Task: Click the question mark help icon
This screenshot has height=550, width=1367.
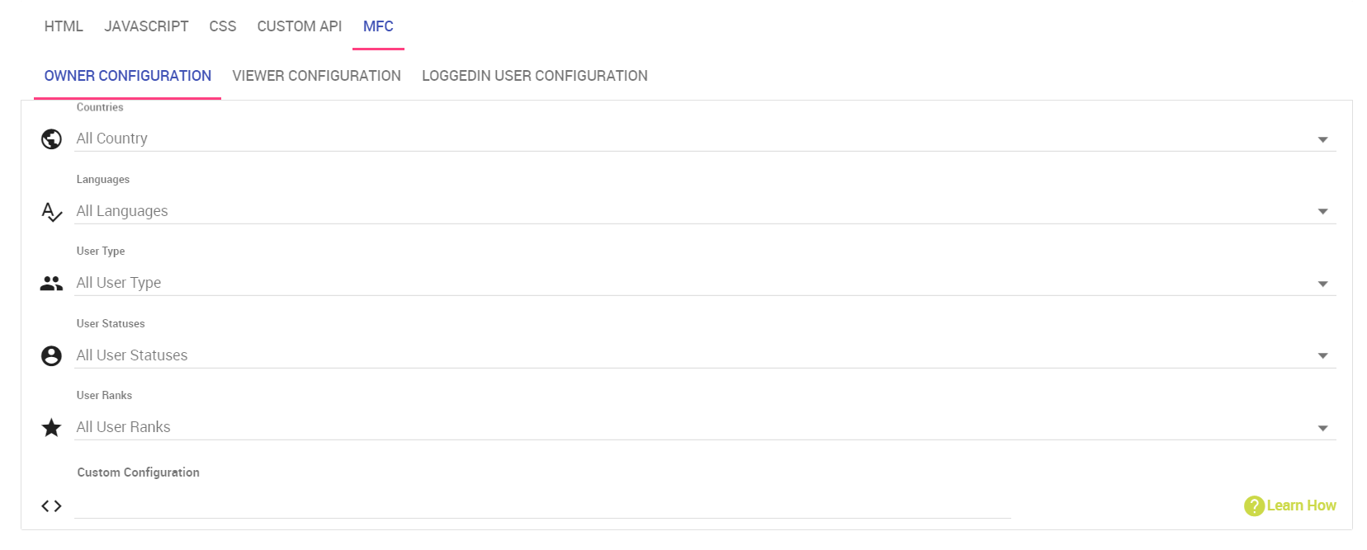Action: point(1254,505)
